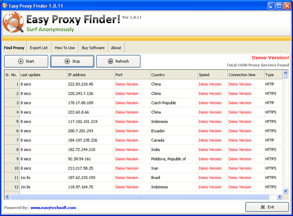Screen dimensions: 293x216
Task: Click the vertical scrollbar down arrow
Action: pyautogui.click(x=286, y=191)
